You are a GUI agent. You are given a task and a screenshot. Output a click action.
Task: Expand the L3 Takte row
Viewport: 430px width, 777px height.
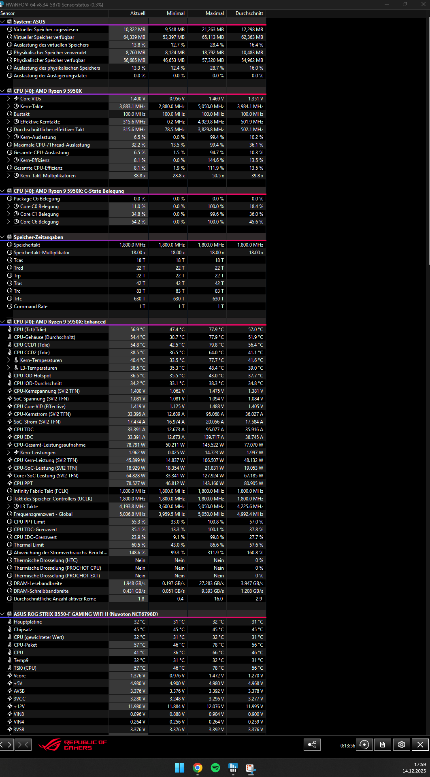[9, 507]
